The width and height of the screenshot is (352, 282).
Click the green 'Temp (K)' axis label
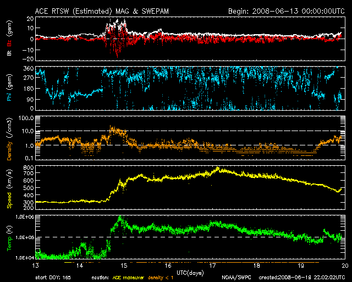[x=9, y=238]
